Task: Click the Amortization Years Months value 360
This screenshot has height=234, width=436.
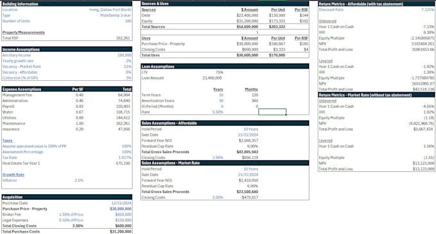Action: tap(255, 101)
